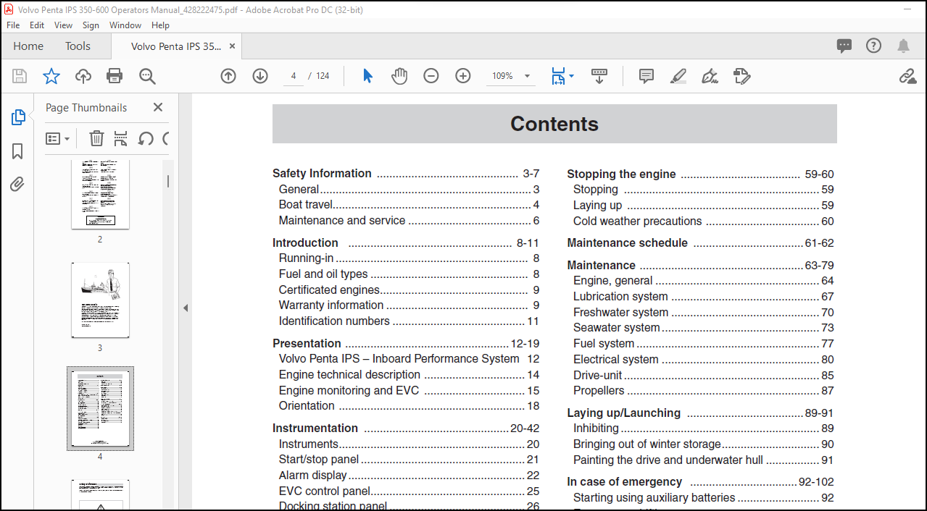Bookmark the file with the star icon
The width and height of the screenshot is (927, 511).
51,76
